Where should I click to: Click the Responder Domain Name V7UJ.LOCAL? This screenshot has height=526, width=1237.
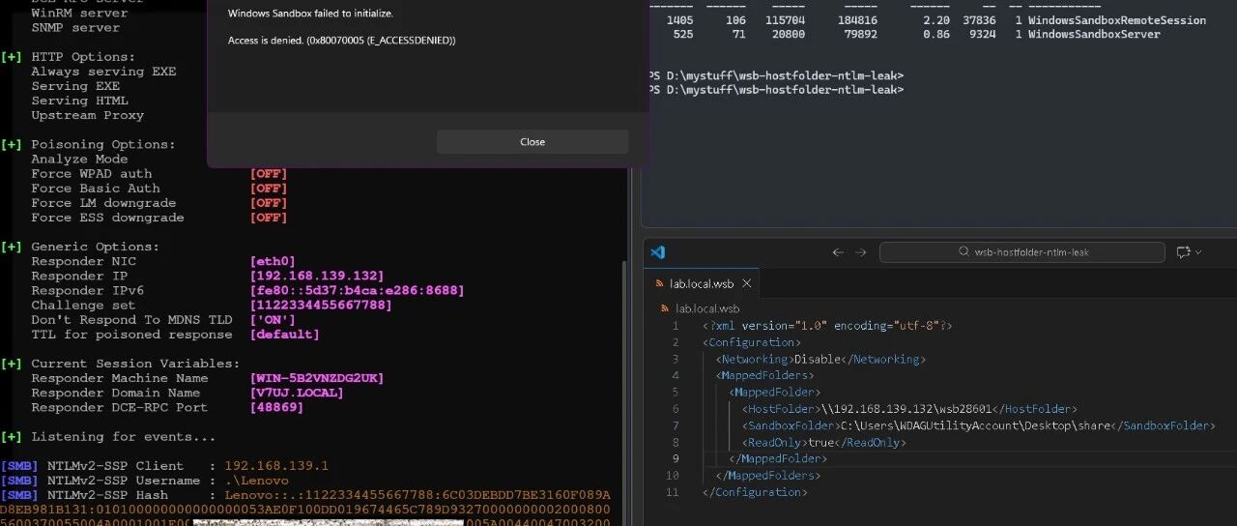tap(297, 393)
